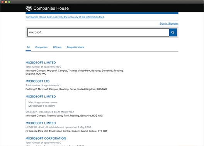Click the red close window button
This screenshot has width=204, height=146.
[x=2, y=2]
